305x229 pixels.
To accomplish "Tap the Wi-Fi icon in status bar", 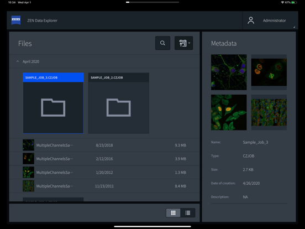I will pyautogui.click(x=282, y=3).
